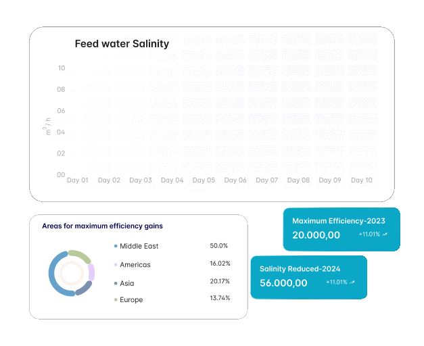Screen dimensions: 424x346
Task: Select Day 01 on the chart axis
Action: [x=78, y=180]
